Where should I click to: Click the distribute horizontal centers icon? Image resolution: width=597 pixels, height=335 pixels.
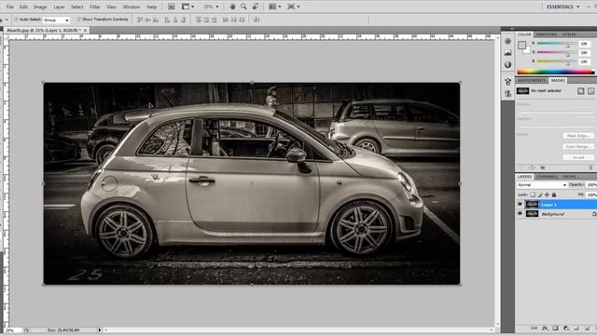(233, 20)
